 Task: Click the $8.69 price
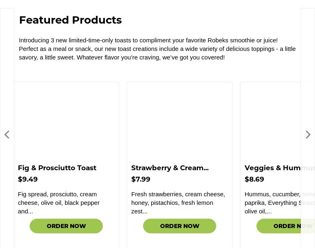[254, 179]
